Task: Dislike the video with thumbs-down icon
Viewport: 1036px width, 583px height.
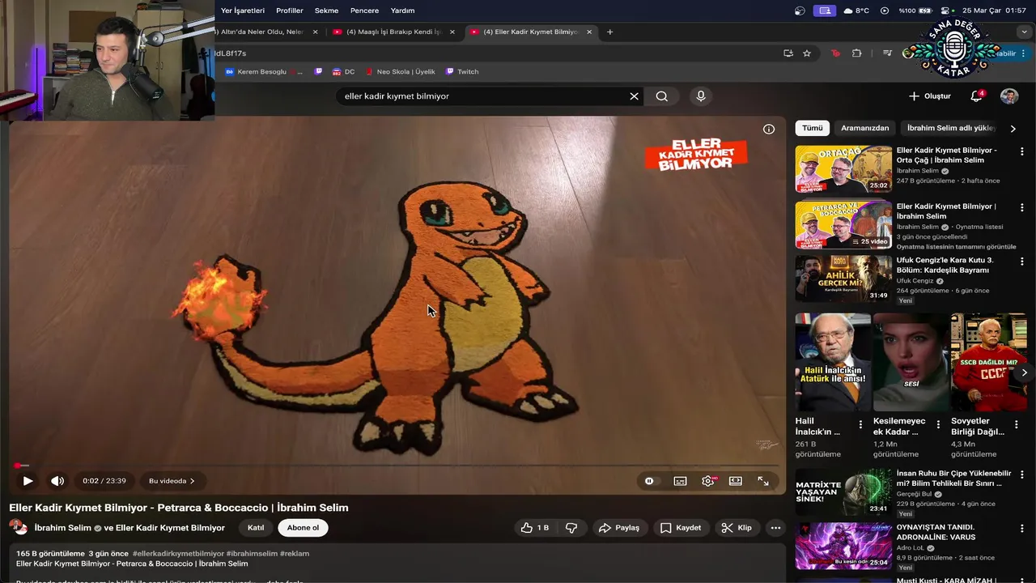Action: (571, 528)
